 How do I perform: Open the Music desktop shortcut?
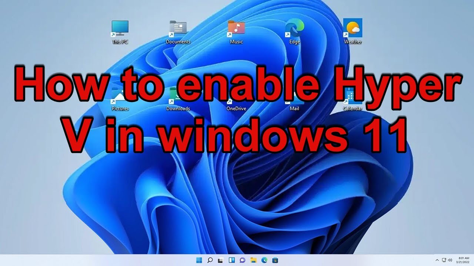pos(236,32)
